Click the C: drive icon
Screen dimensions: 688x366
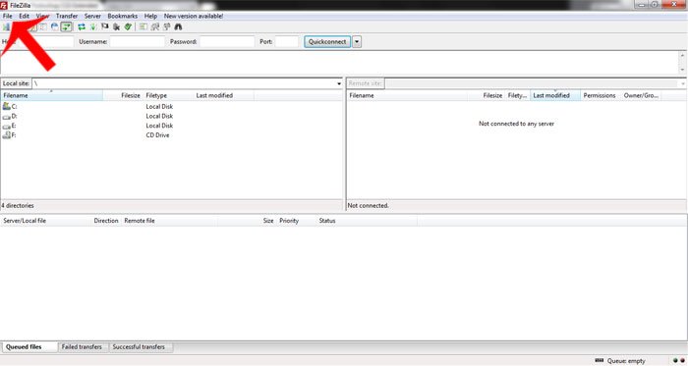click(x=6, y=106)
